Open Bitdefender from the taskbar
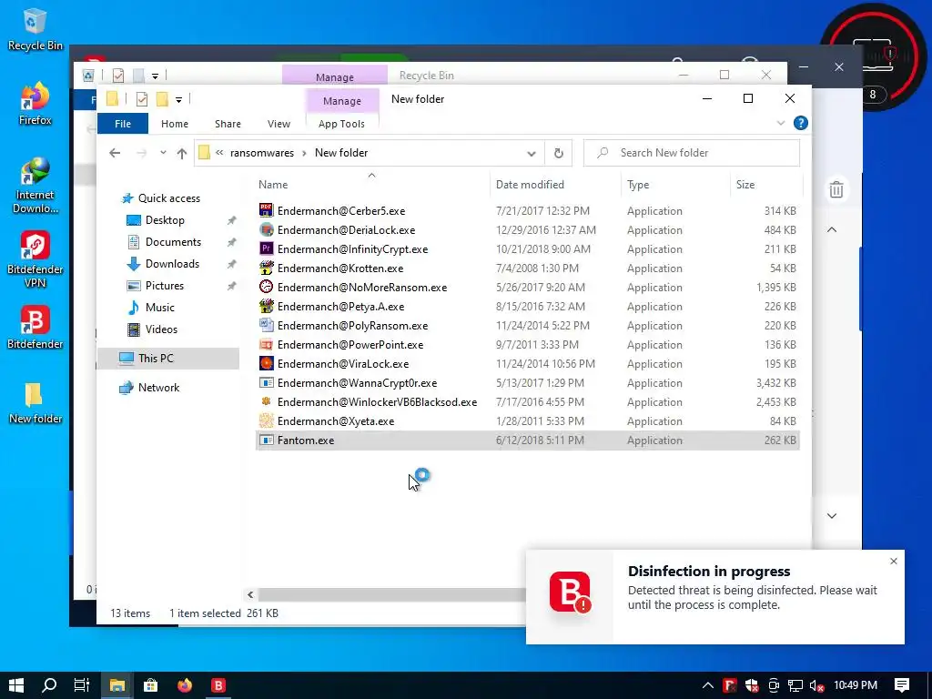The image size is (932, 699). pos(218,685)
